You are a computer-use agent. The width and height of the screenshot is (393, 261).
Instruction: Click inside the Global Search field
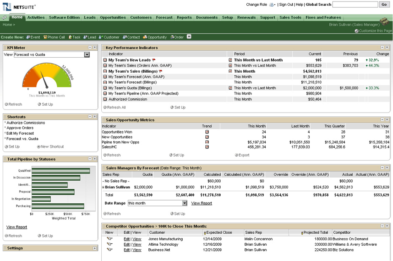(x=355, y=5)
